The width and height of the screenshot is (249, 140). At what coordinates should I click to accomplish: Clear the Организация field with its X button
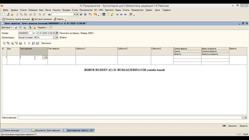(57, 37)
